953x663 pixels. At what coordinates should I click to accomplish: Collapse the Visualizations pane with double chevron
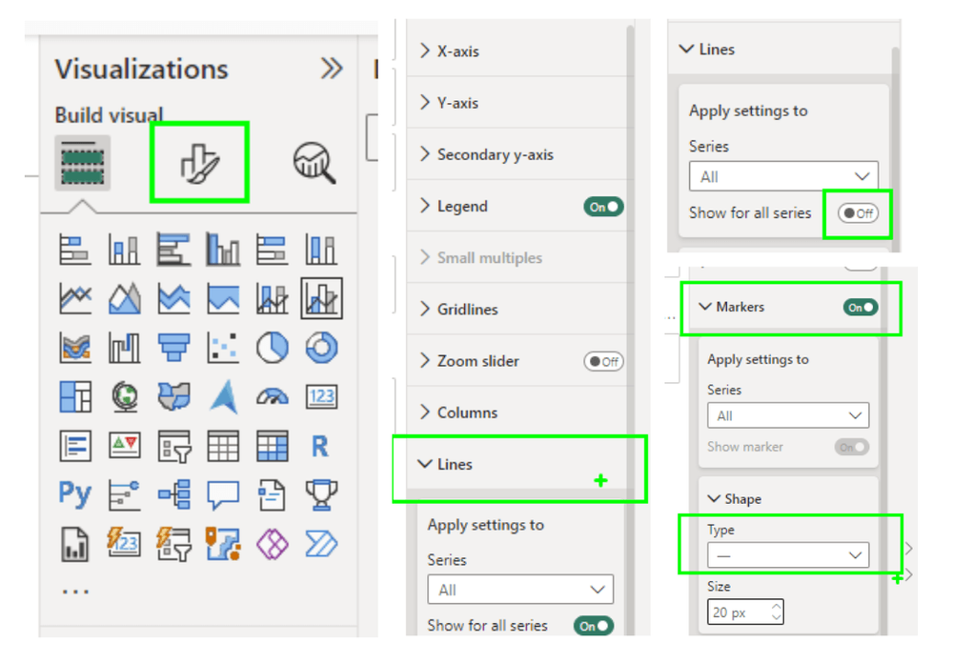point(331,69)
